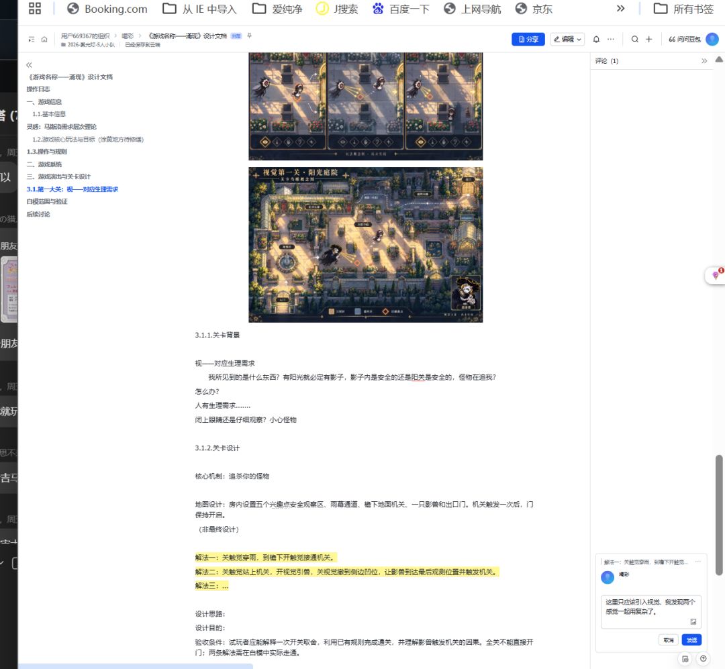
Task: Collapse the outline panel with double chevron
Action: tap(29, 65)
